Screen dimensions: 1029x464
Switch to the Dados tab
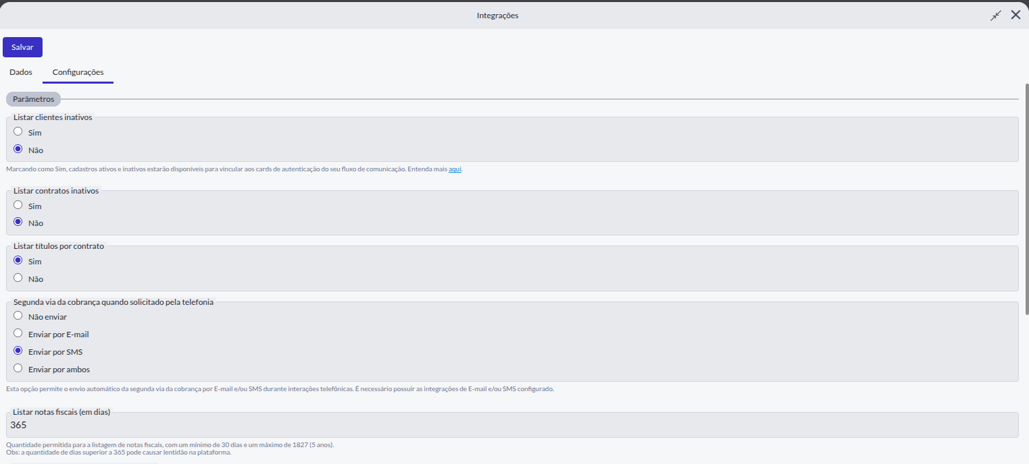(21, 72)
